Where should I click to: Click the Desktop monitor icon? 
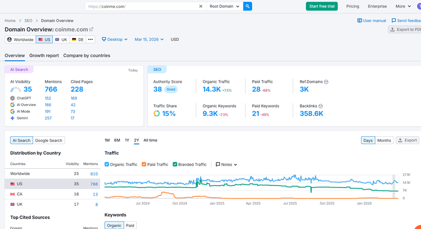pyautogui.click(x=104, y=39)
